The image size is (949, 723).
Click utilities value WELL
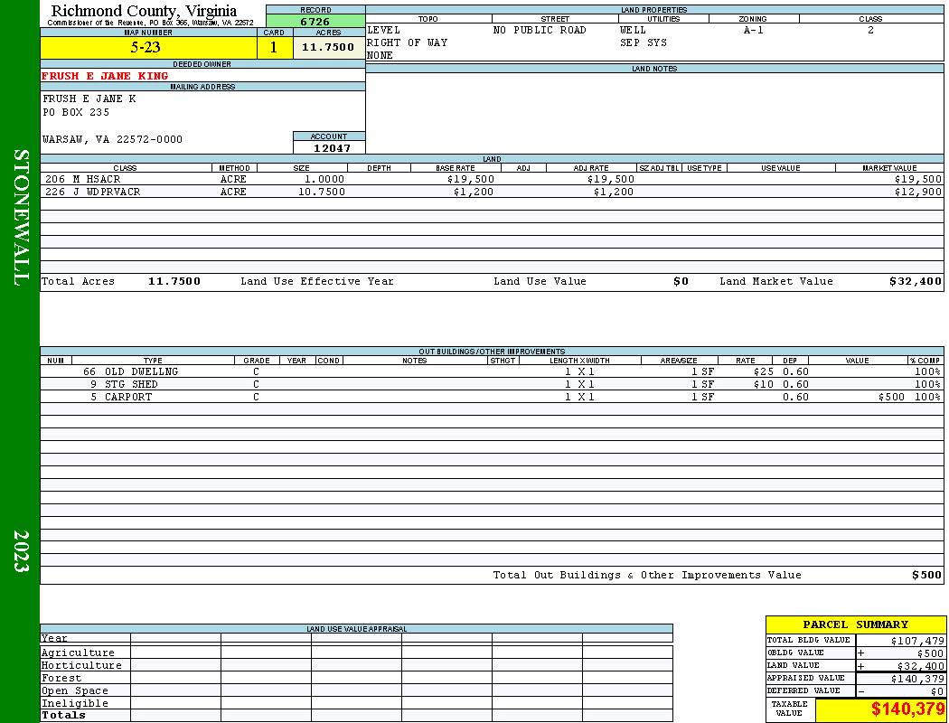633,30
